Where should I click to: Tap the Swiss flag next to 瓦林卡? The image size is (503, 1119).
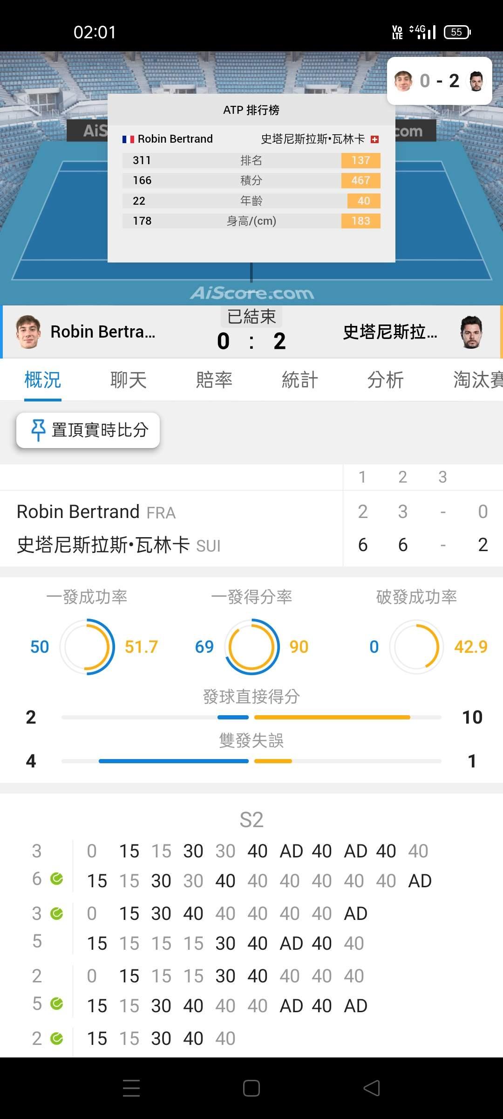[374, 139]
